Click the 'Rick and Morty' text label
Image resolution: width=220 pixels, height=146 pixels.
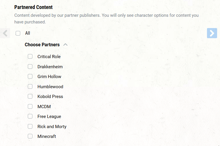pos(52,127)
